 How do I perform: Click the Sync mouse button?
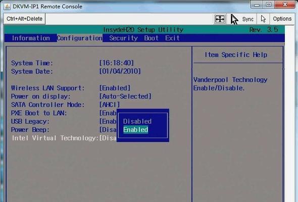248,19
